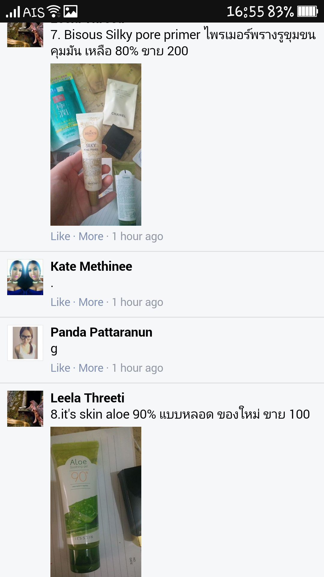Screen dimensions: 324x577
Task: Tap the battery indicator icon
Action: (307, 11)
